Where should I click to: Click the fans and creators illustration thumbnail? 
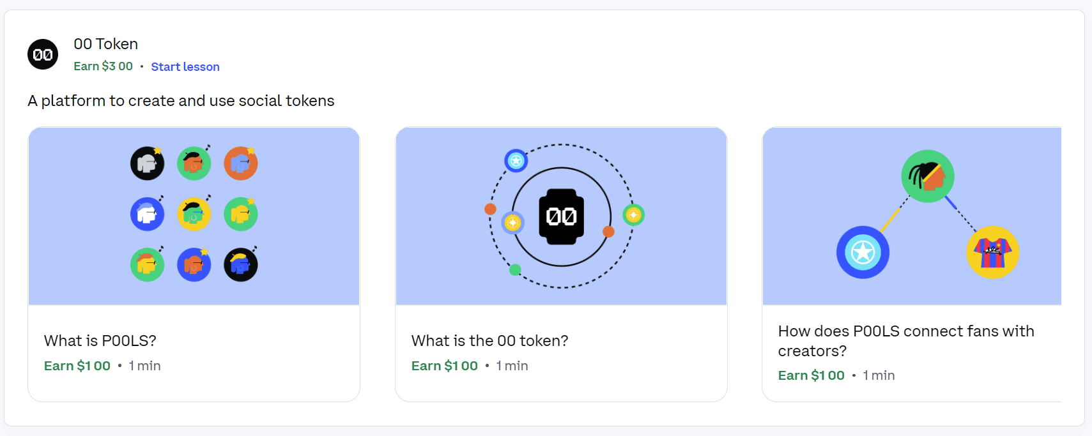912,216
